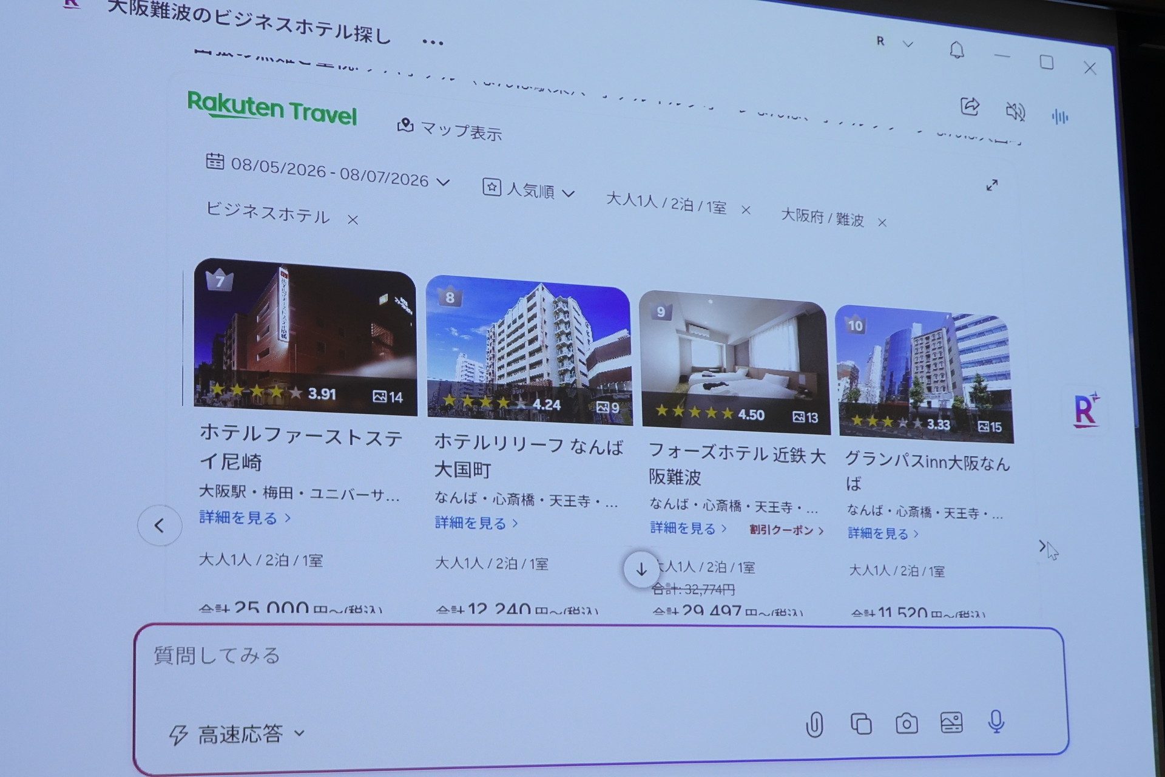1165x777 pixels.
Task: Open ホテルリリーフ なんば大国町 thumbnail
Action: pos(528,350)
